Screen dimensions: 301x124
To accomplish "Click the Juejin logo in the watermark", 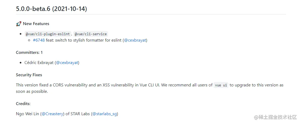I will (257, 117).
